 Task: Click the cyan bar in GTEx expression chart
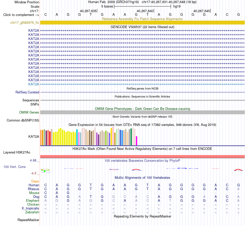coord(77,138)
